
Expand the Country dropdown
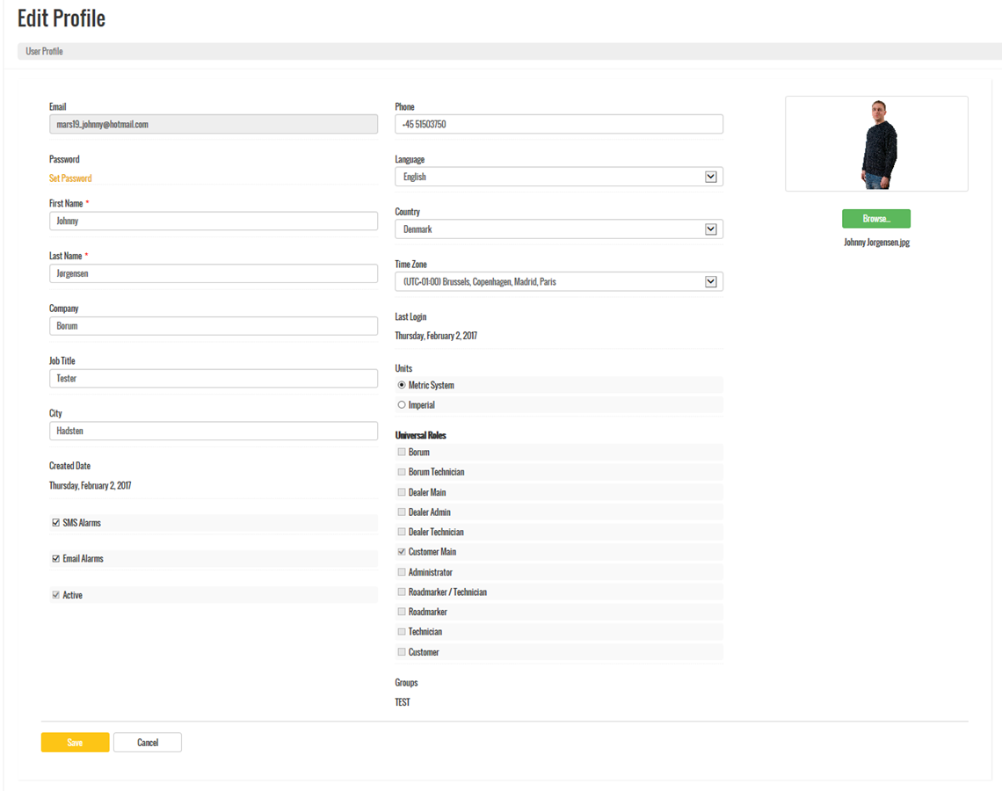pos(559,229)
